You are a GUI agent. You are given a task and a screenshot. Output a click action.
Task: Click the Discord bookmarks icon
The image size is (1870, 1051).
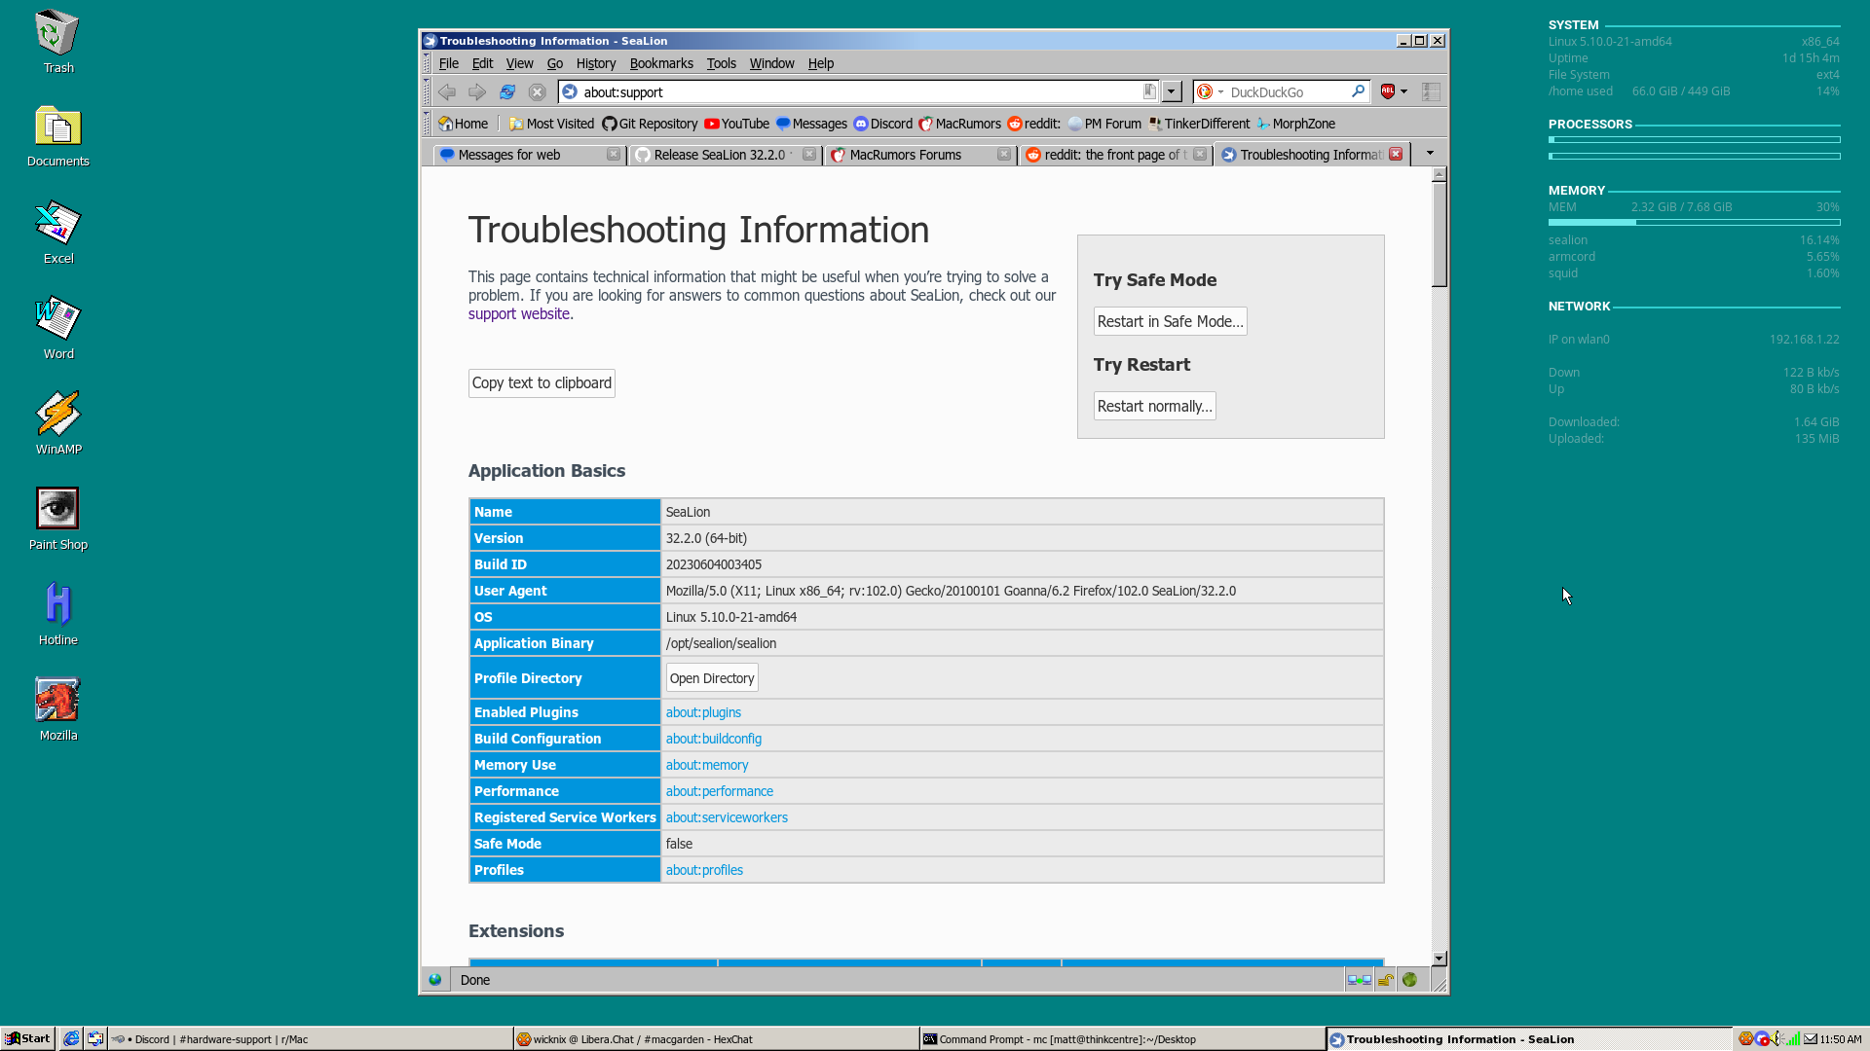(x=862, y=124)
